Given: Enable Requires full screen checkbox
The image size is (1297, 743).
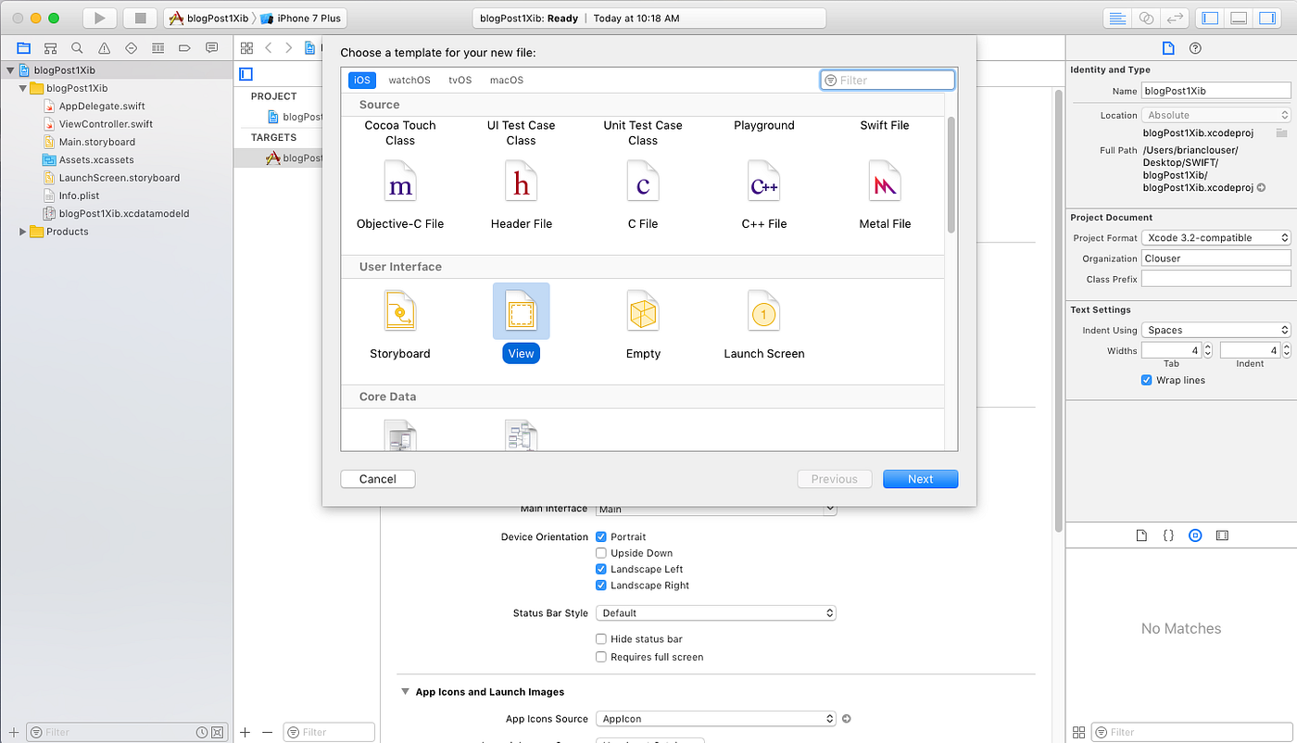Looking at the screenshot, I should (601, 657).
